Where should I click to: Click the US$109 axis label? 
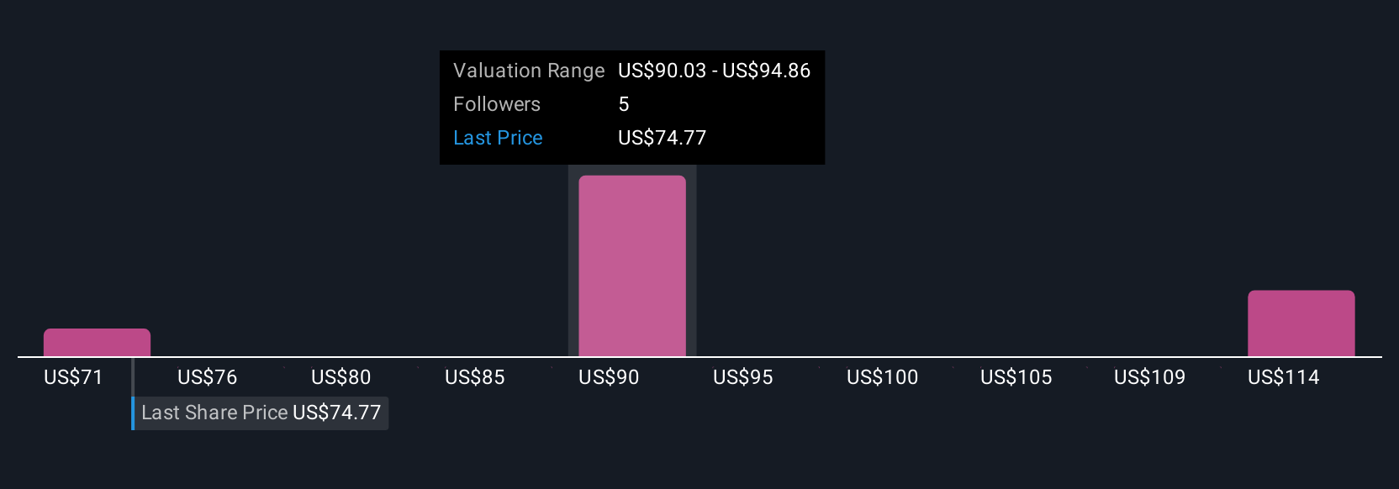pyautogui.click(x=1150, y=377)
